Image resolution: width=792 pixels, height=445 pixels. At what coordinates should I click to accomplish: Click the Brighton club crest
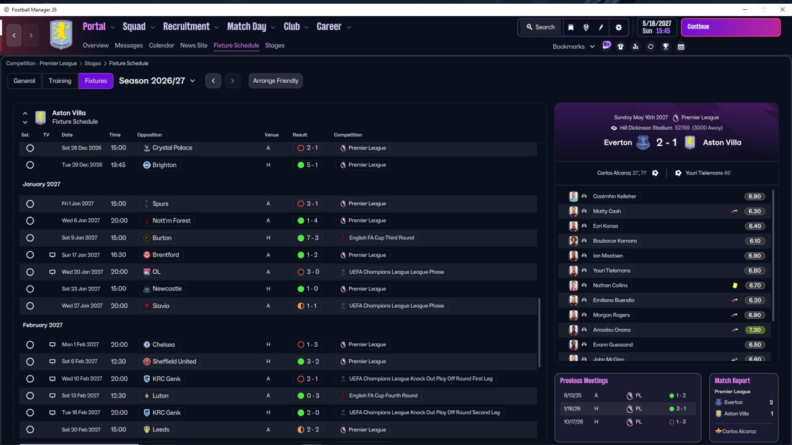(x=147, y=165)
